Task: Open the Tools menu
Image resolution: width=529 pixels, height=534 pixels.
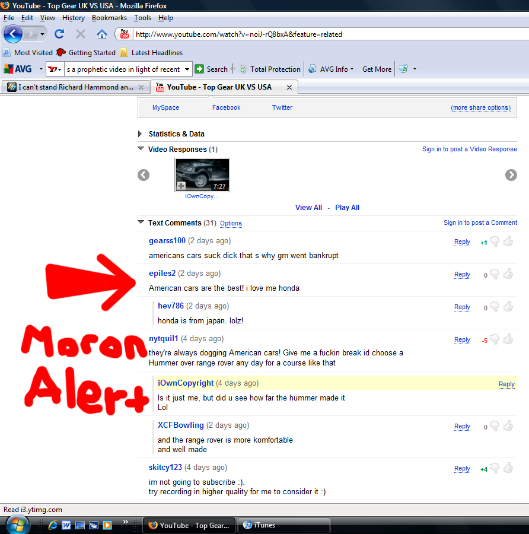Action: (x=142, y=18)
